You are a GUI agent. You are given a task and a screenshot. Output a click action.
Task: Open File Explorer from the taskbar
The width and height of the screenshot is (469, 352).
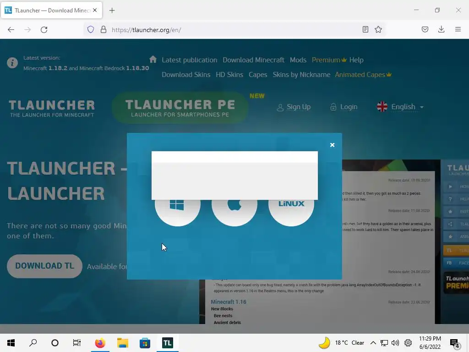click(123, 343)
